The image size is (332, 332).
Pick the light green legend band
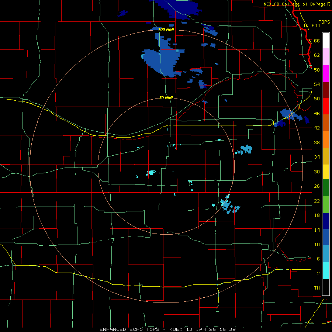(326, 204)
